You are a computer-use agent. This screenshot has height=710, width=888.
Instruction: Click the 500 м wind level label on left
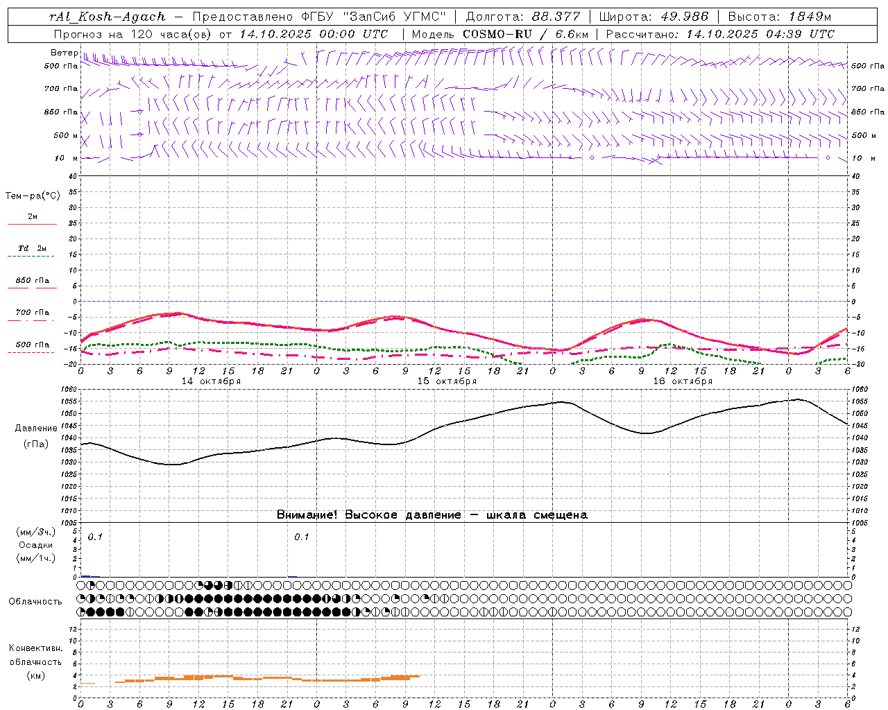[65, 135]
